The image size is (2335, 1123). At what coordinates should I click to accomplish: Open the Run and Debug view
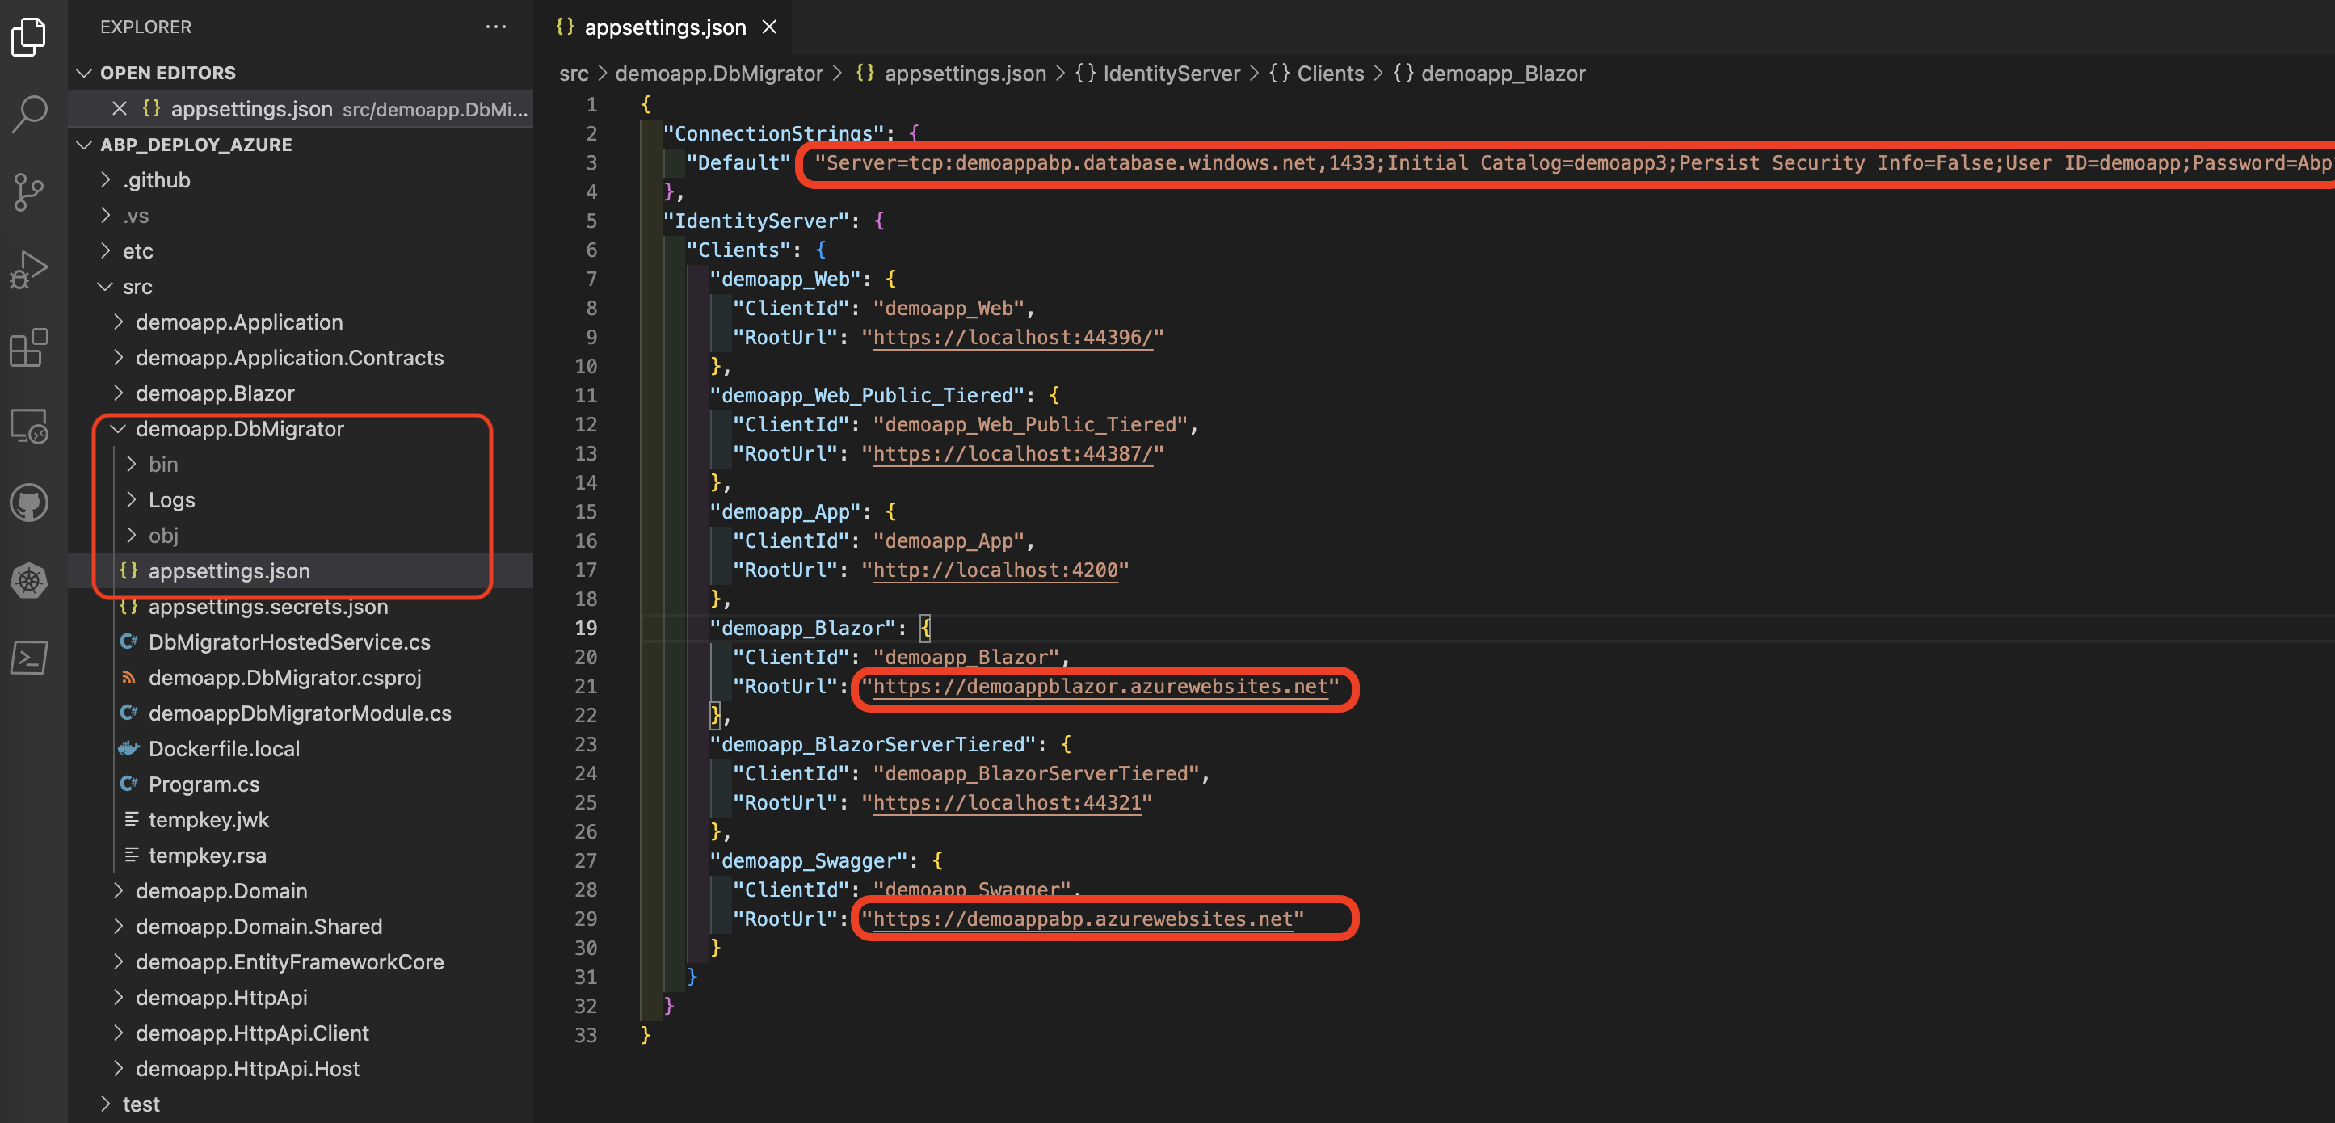(30, 270)
